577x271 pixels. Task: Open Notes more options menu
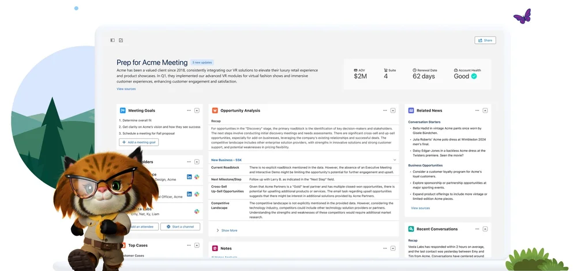click(385, 248)
